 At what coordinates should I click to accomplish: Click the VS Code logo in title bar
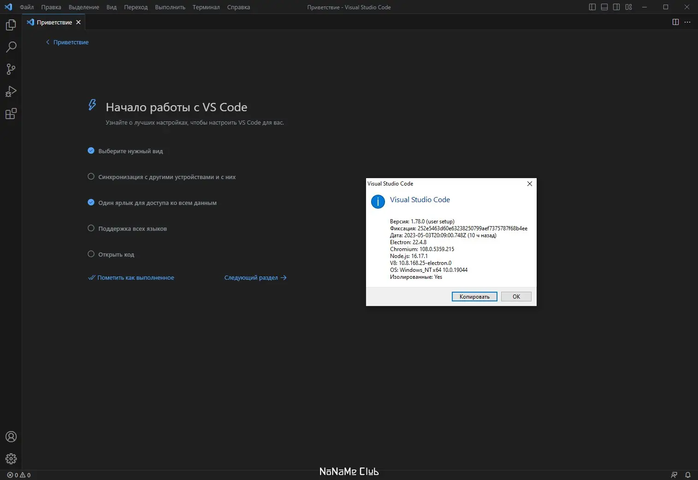(8, 7)
